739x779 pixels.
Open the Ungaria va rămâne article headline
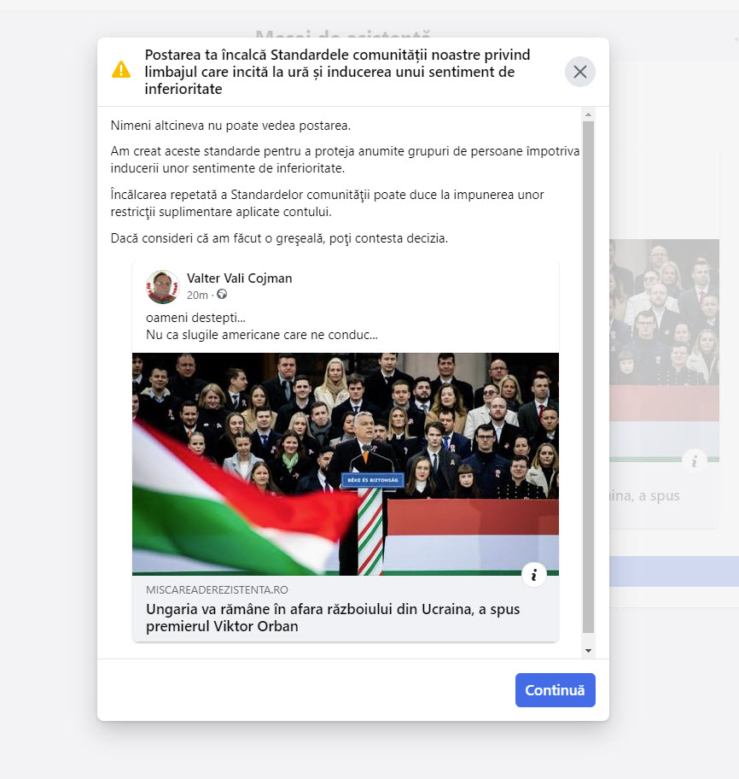pyautogui.click(x=333, y=617)
